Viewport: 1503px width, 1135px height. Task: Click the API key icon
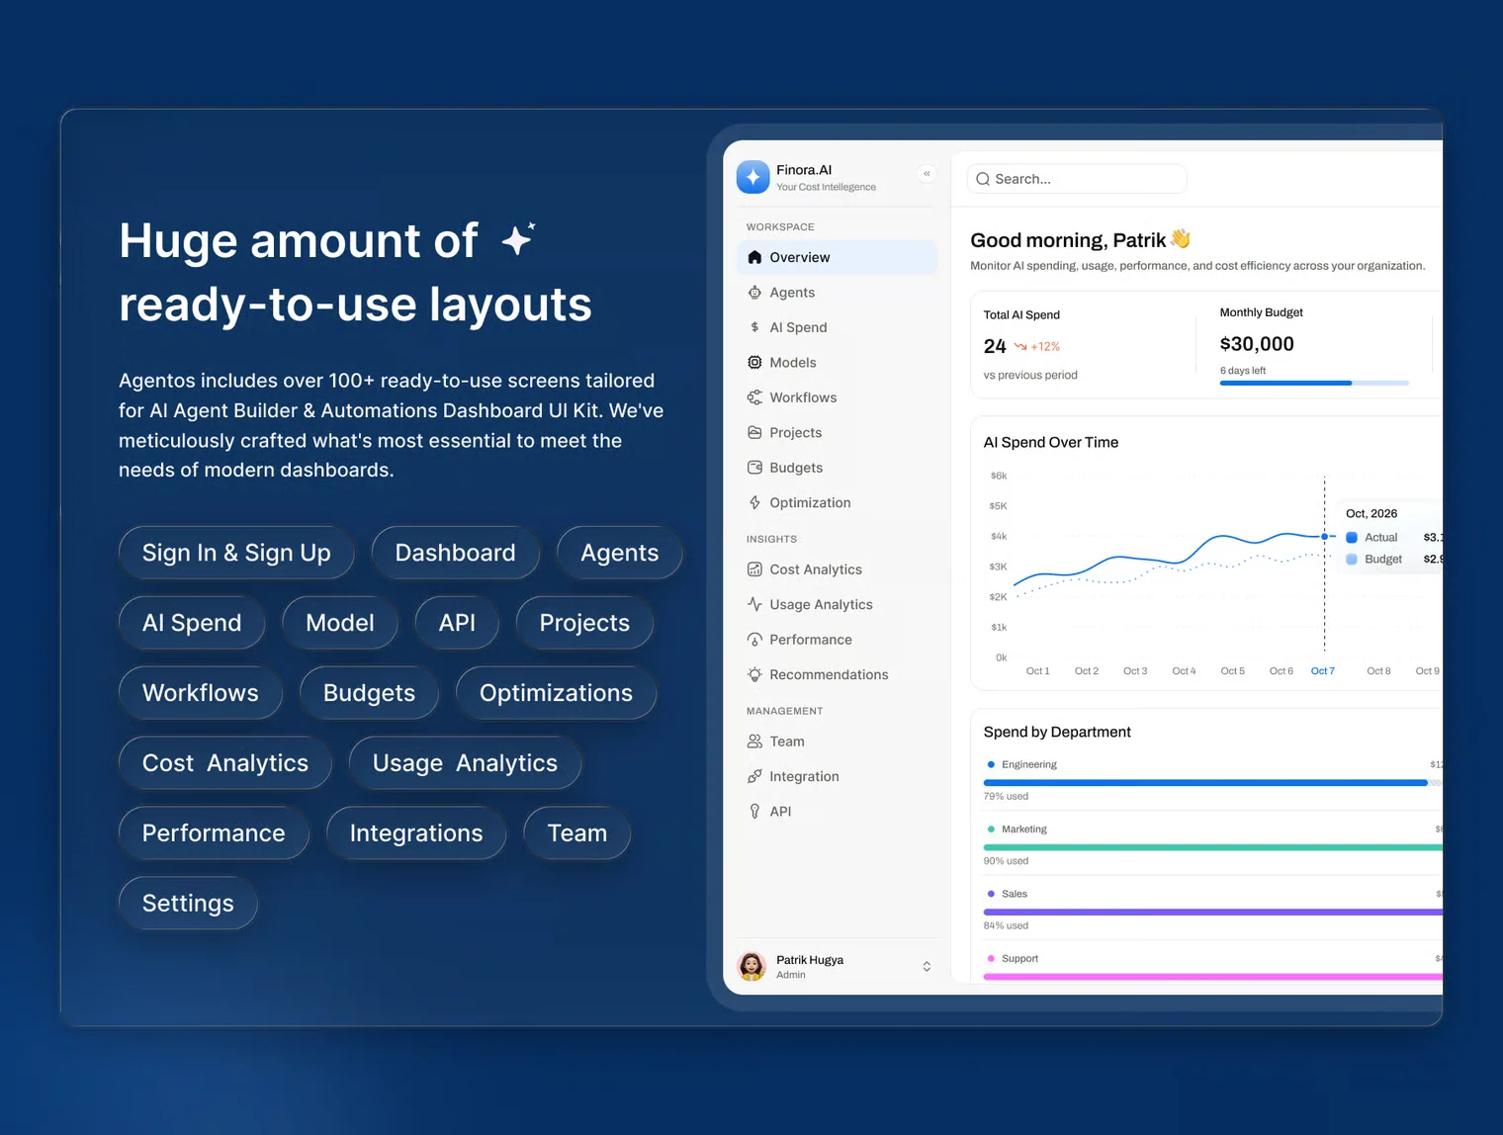(x=754, y=812)
